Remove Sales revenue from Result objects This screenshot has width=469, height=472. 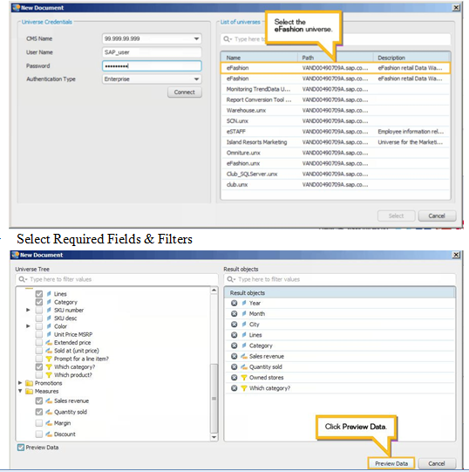(x=234, y=357)
